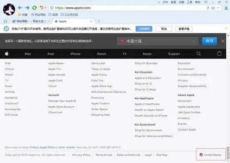
Task: Open the 中国大陆 region dropdown
Action: tap(158, 41)
